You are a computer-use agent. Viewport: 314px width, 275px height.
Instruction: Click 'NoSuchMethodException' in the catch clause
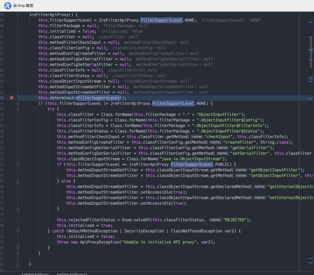click(x=93, y=231)
